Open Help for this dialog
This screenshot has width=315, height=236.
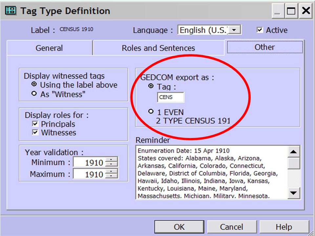[284, 227]
